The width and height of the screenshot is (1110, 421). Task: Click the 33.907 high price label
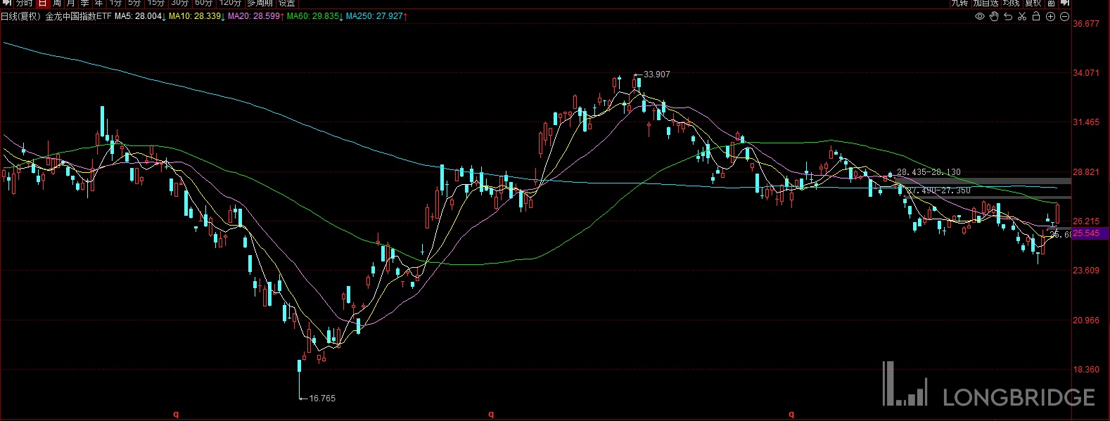pyautogui.click(x=657, y=74)
